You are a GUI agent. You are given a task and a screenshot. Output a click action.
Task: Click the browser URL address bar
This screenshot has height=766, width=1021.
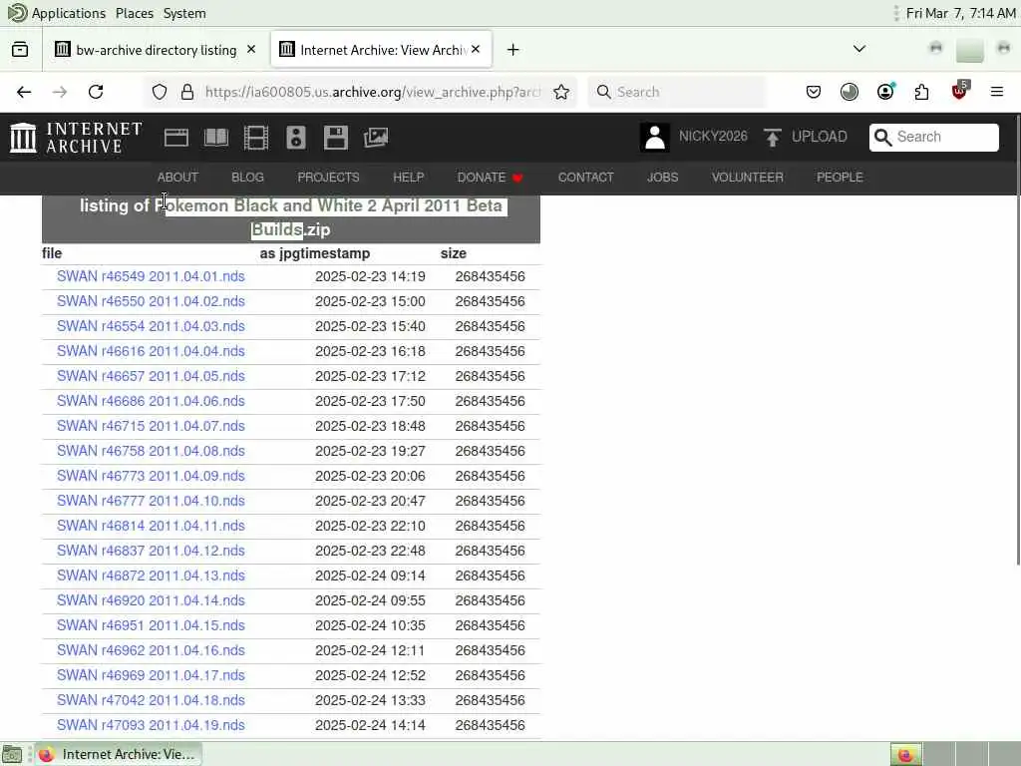[x=373, y=92]
